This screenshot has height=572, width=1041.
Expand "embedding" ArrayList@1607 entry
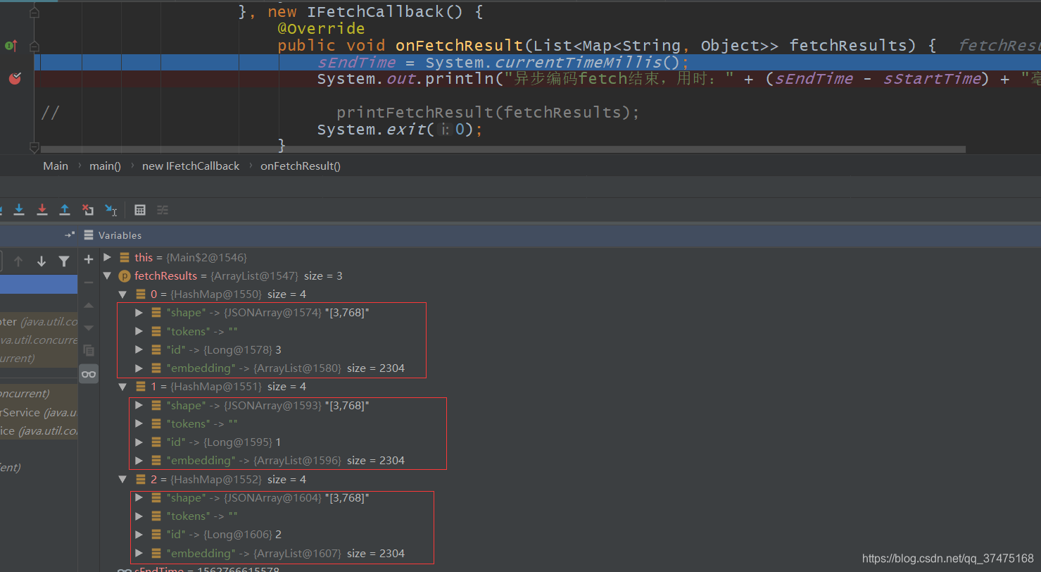(139, 553)
